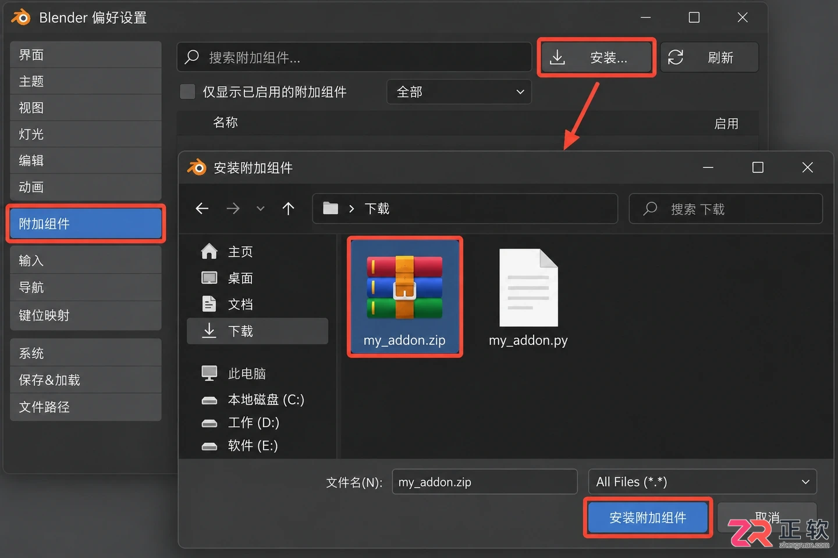The height and width of the screenshot is (558, 838).
Task: Click the computer icon next to 此电脑
Action: point(209,373)
